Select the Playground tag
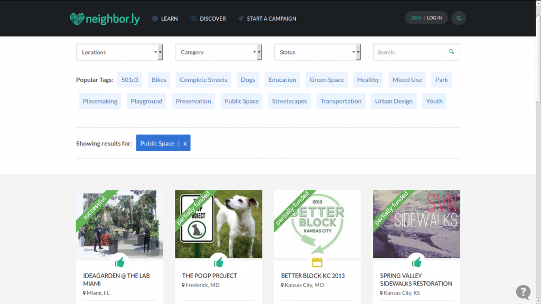Screen dimensions: 541x304 146,101
